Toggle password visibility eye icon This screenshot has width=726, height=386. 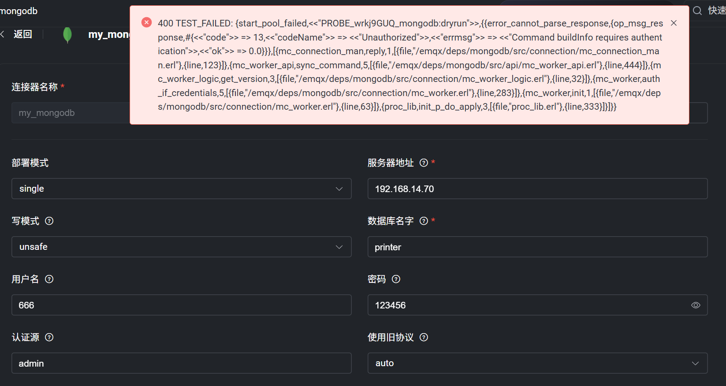pyautogui.click(x=696, y=305)
